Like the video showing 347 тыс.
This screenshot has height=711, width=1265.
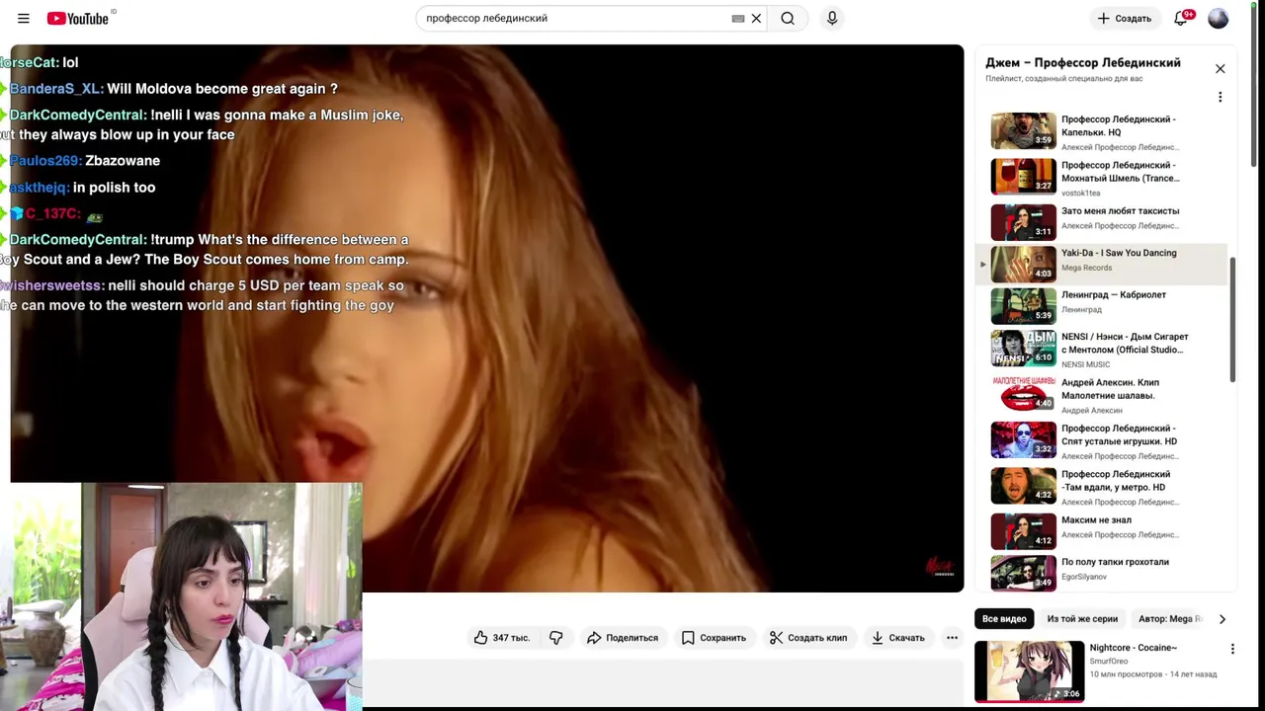point(501,638)
